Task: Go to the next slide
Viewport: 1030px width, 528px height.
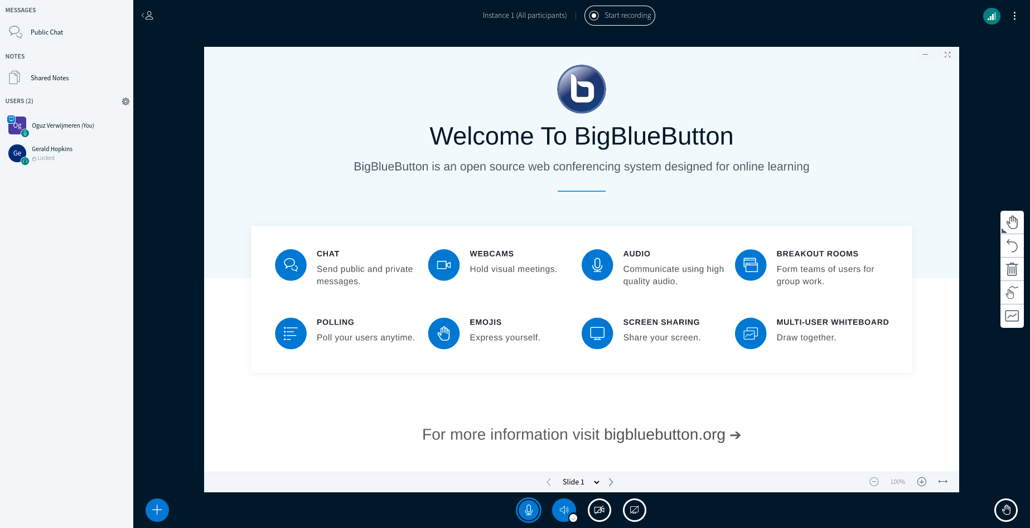Action: tap(611, 482)
